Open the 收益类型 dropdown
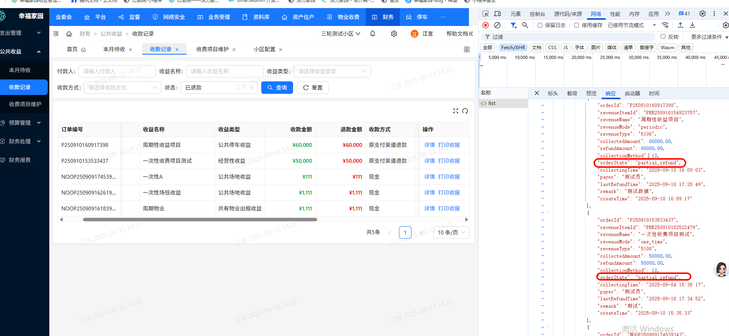 [332, 71]
